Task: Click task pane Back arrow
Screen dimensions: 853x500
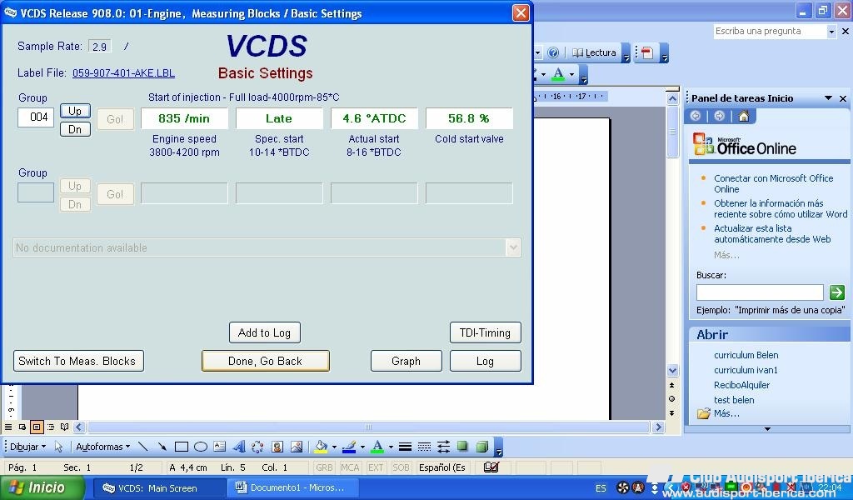Action: point(696,116)
